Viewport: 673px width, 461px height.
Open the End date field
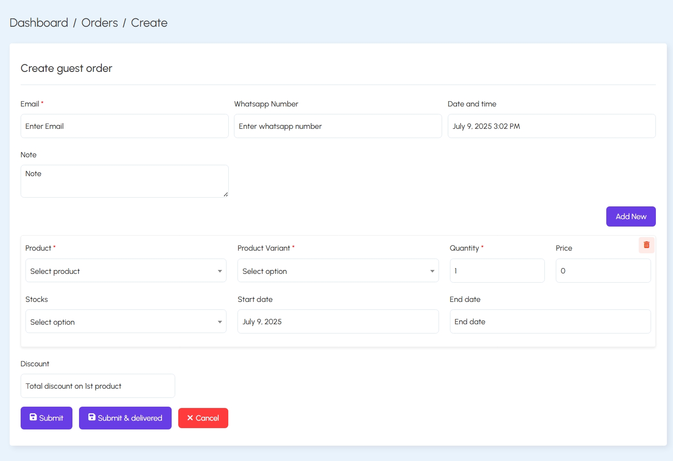click(551, 322)
